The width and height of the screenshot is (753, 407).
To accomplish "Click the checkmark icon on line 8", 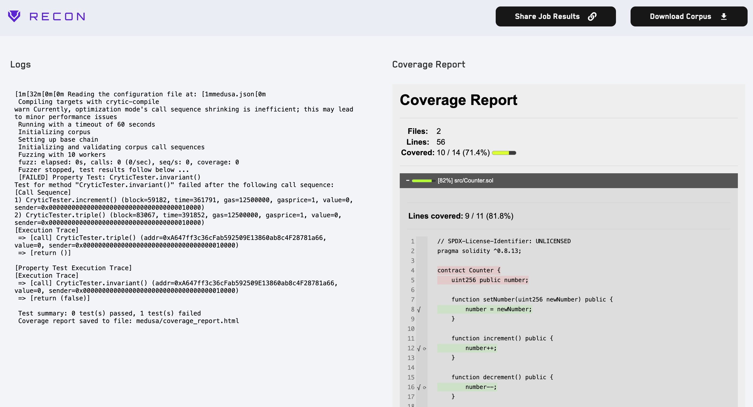I will 419,310.
